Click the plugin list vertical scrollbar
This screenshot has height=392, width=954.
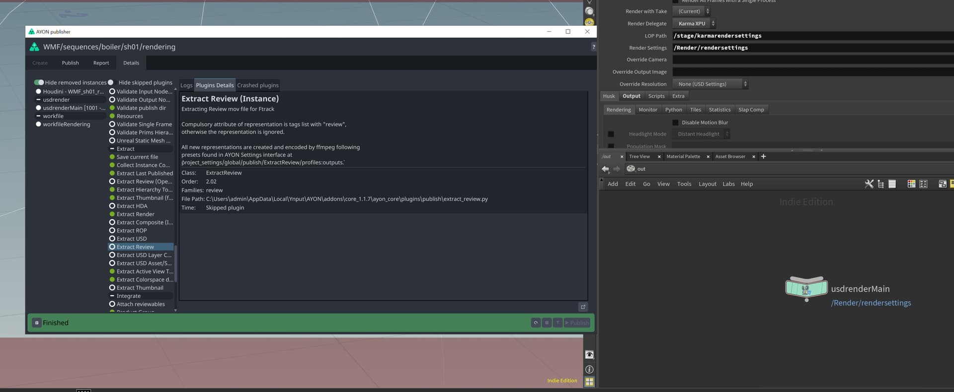click(x=175, y=263)
